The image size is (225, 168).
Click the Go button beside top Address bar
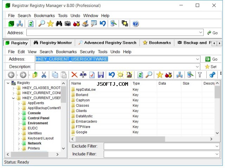[212, 33]
